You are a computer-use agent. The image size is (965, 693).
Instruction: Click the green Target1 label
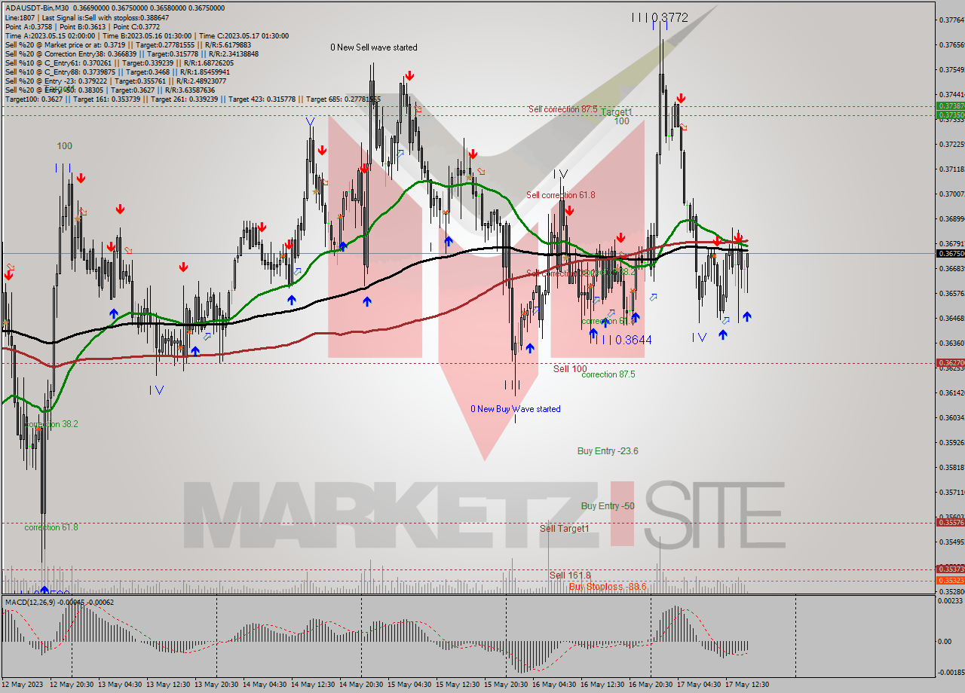(617, 111)
